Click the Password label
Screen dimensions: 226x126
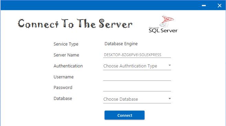point(63,88)
